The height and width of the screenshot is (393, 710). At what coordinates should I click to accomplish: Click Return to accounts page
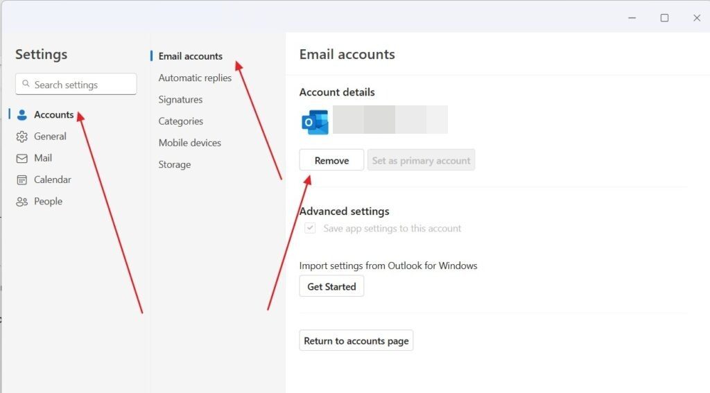click(x=356, y=340)
